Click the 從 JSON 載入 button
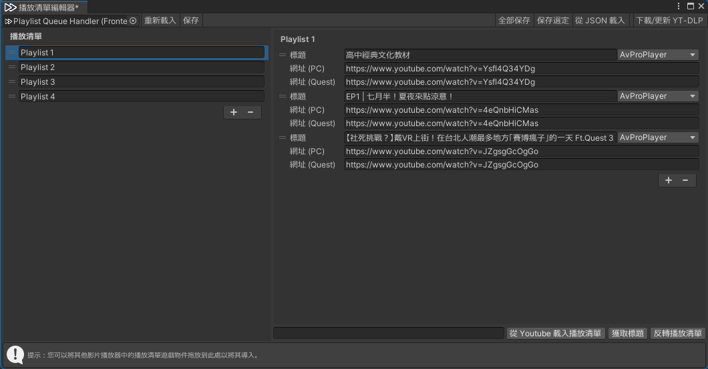Viewport: 708px width, 369px height. click(x=600, y=21)
